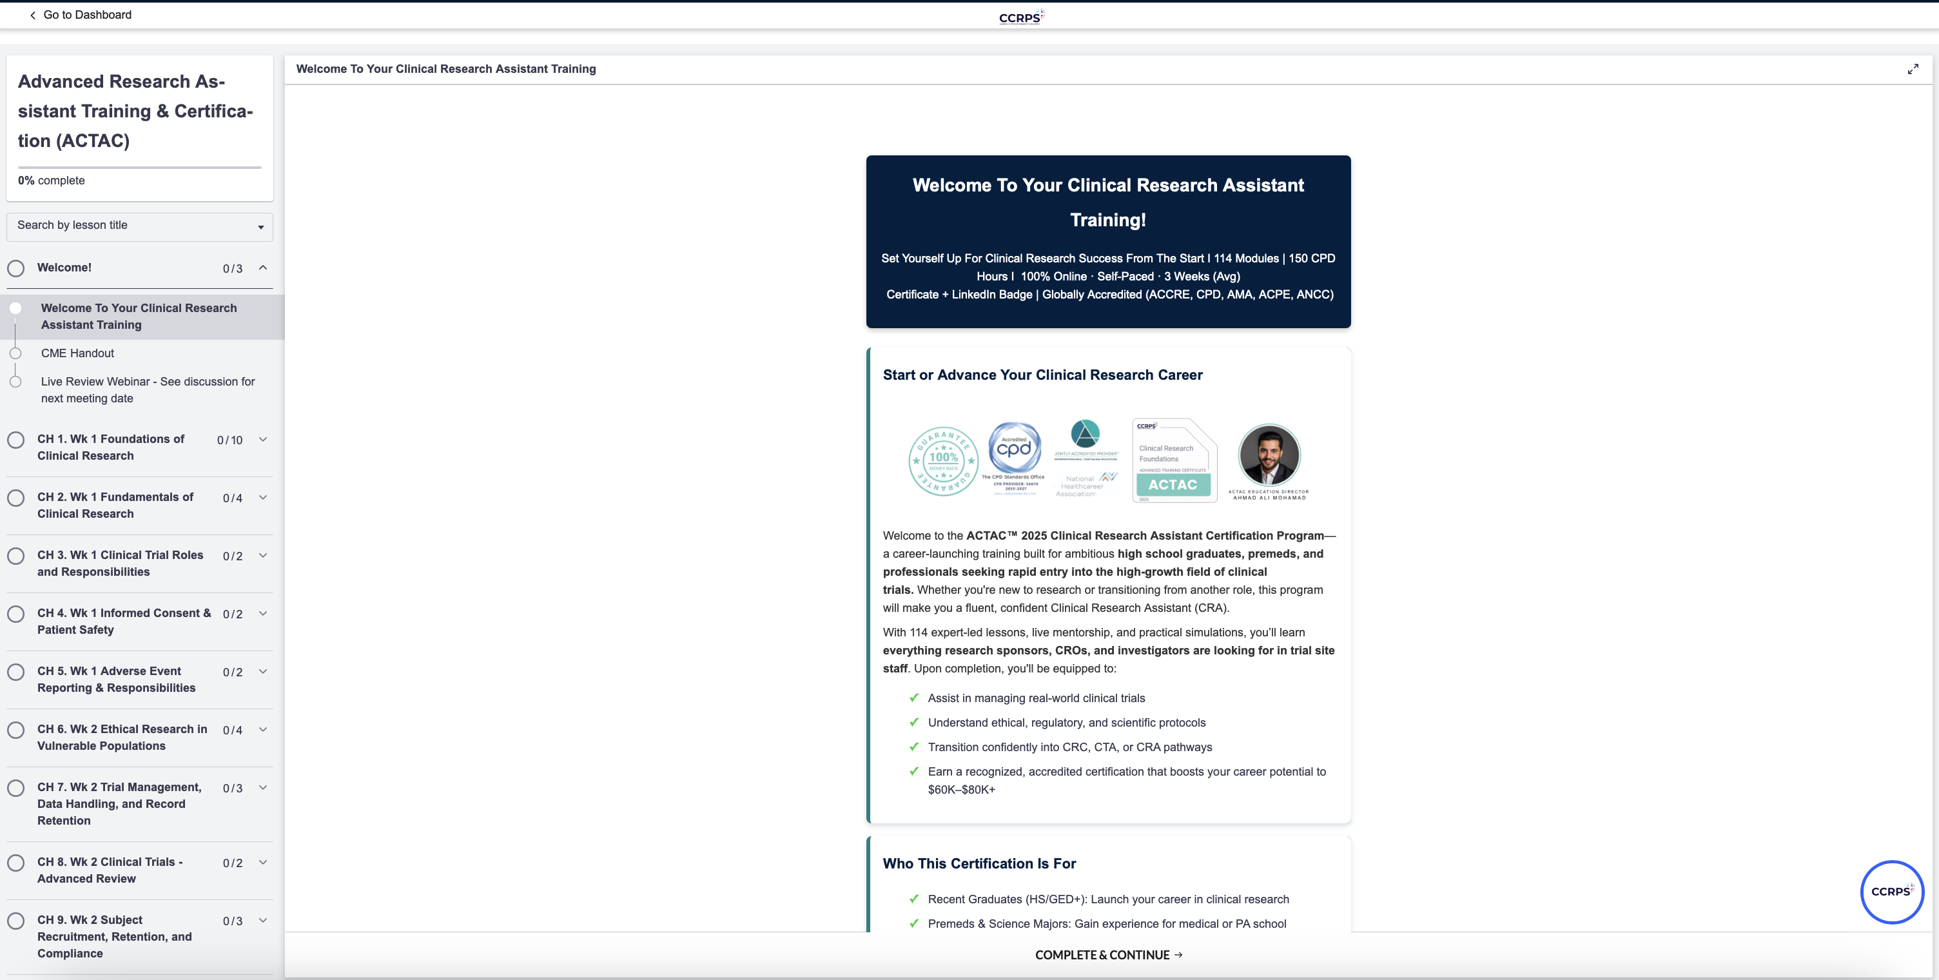Expand CH 6 Ethical Research chevron
The width and height of the screenshot is (1939, 980).
point(263,729)
